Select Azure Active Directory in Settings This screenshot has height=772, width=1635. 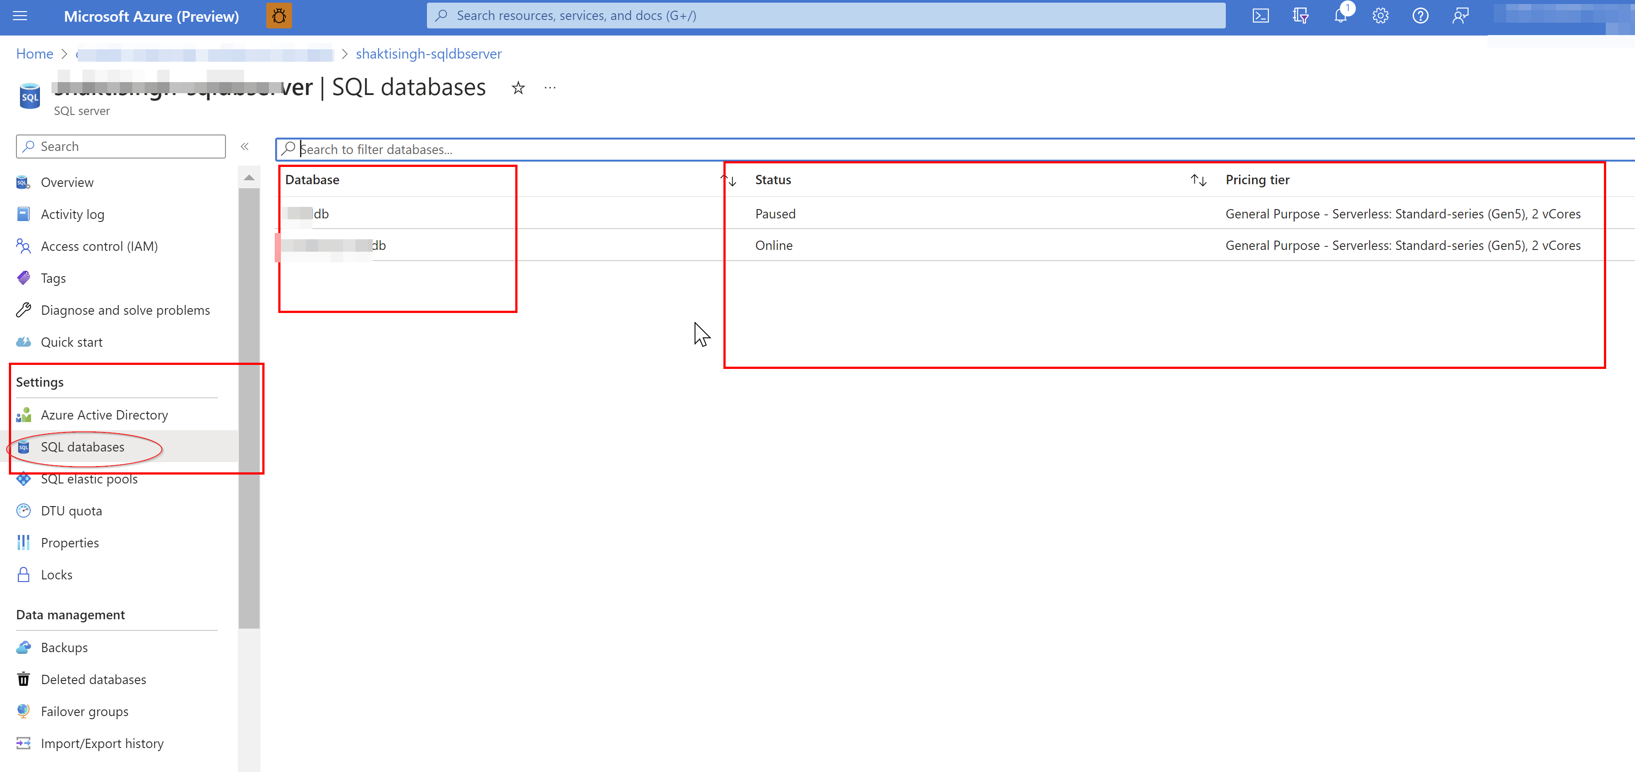point(104,415)
